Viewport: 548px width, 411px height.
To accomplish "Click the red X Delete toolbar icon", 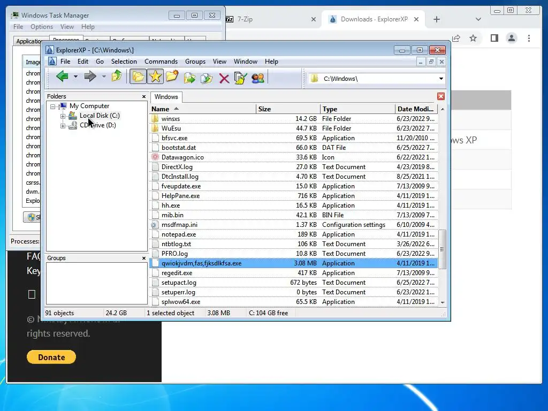I will (x=224, y=78).
